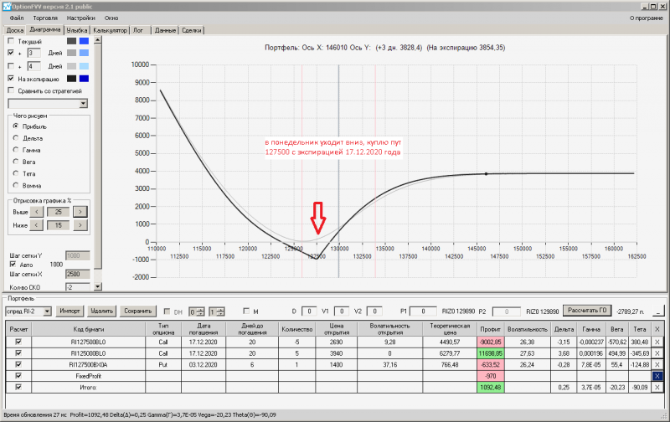The height and width of the screenshot is (422, 670).
Task: Click the Шаг сетки X input field
Action: (x=77, y=274)
